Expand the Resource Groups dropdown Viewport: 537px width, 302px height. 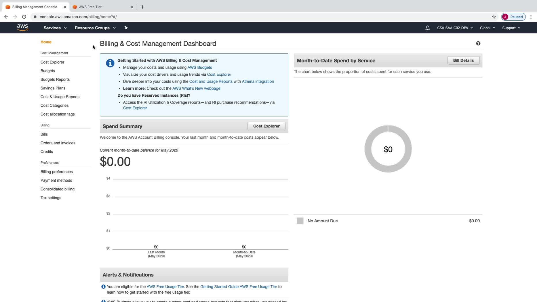click(x=95, y=28)
